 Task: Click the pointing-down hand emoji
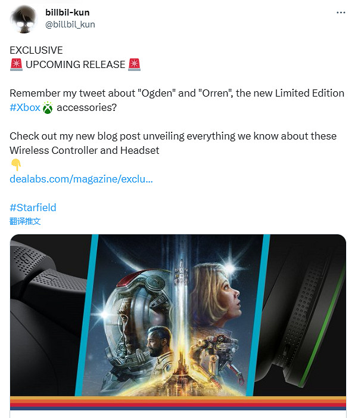tap(16, 165)
